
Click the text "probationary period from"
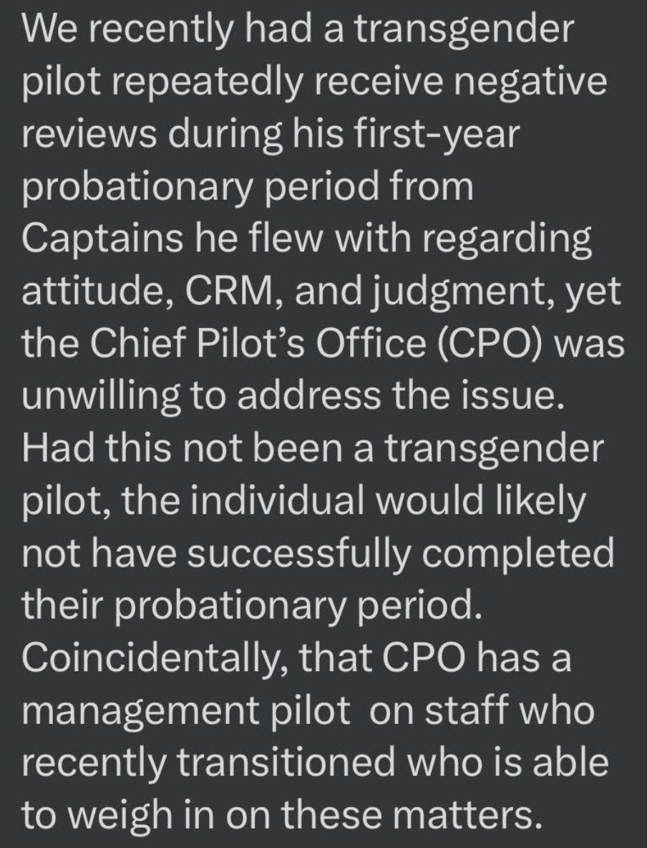tap(248, 187)
